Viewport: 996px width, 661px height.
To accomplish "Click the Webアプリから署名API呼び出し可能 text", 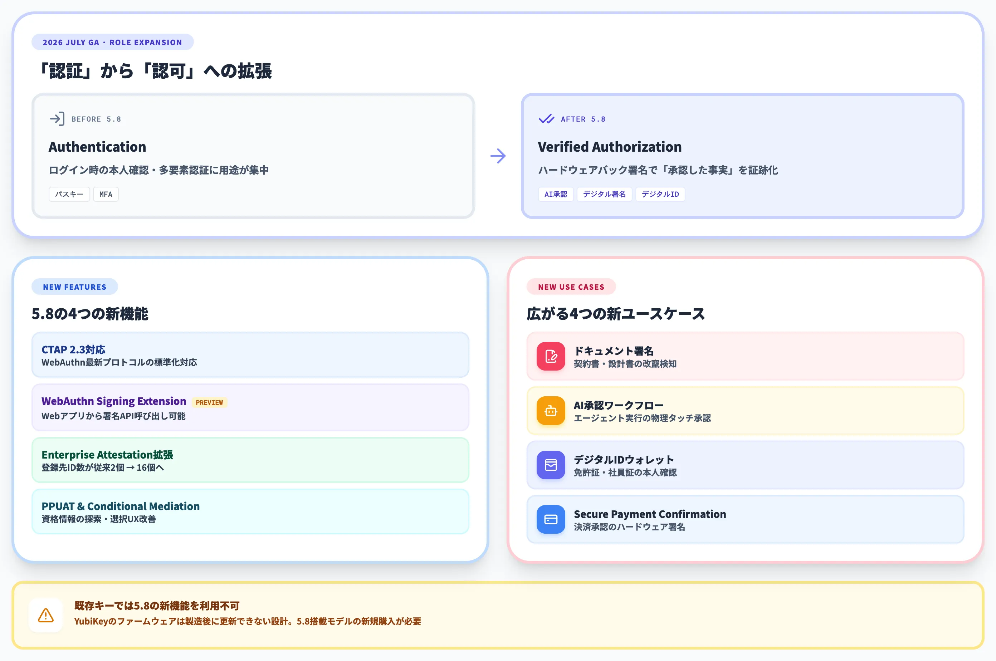I will pos(113,416).
